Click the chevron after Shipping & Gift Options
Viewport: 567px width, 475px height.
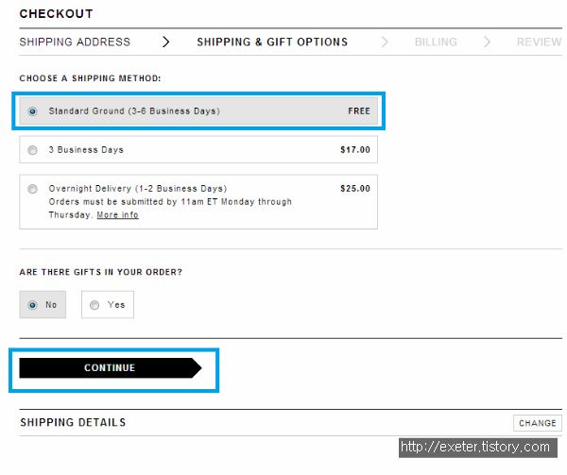point(385,42)
